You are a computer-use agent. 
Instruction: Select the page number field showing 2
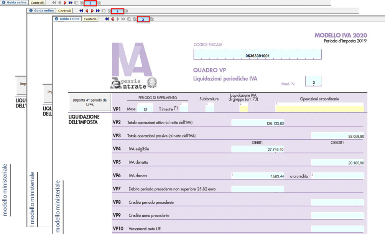(117, 11)
